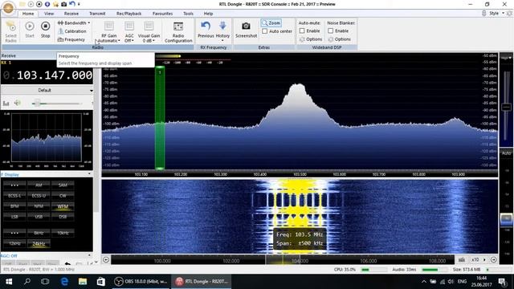Select 10kHz filter bandwidth

point(63,233)
